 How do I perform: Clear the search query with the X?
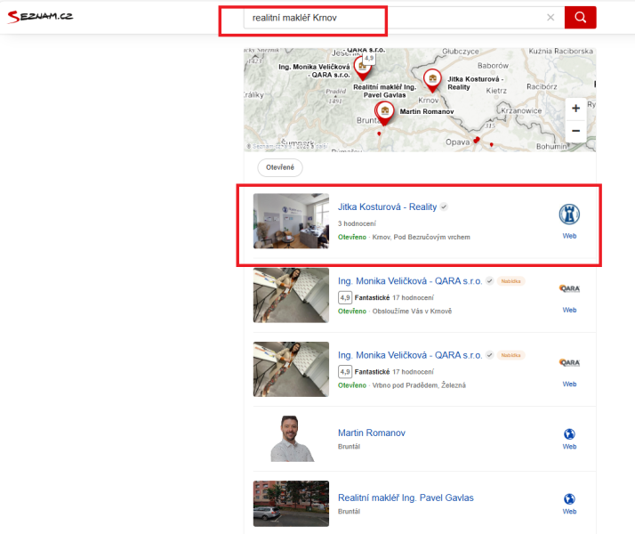[x=551, y=18]
